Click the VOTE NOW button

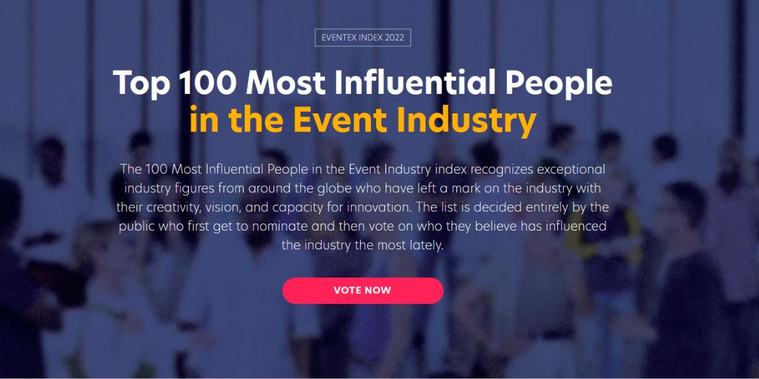tap(363, 290)
